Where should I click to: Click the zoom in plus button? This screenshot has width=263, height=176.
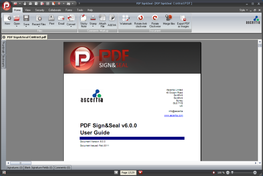(255, 173)
